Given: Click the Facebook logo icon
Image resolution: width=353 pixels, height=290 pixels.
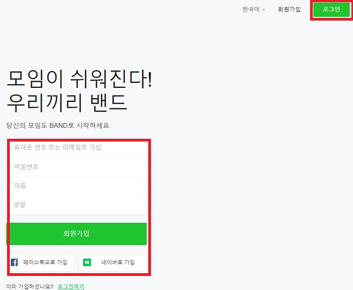Looking at the screenshot, I should coord(15,262).
